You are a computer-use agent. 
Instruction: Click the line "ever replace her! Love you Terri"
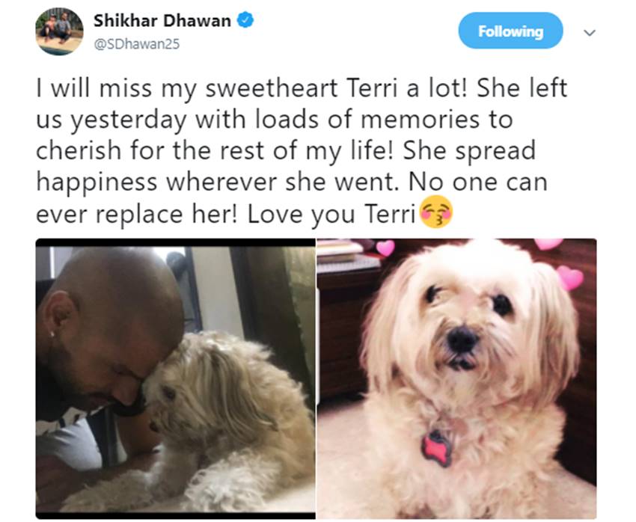225,214
